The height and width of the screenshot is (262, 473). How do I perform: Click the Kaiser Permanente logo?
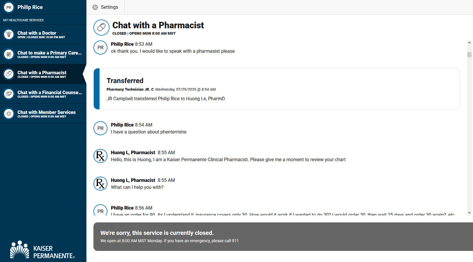[43, 249]
